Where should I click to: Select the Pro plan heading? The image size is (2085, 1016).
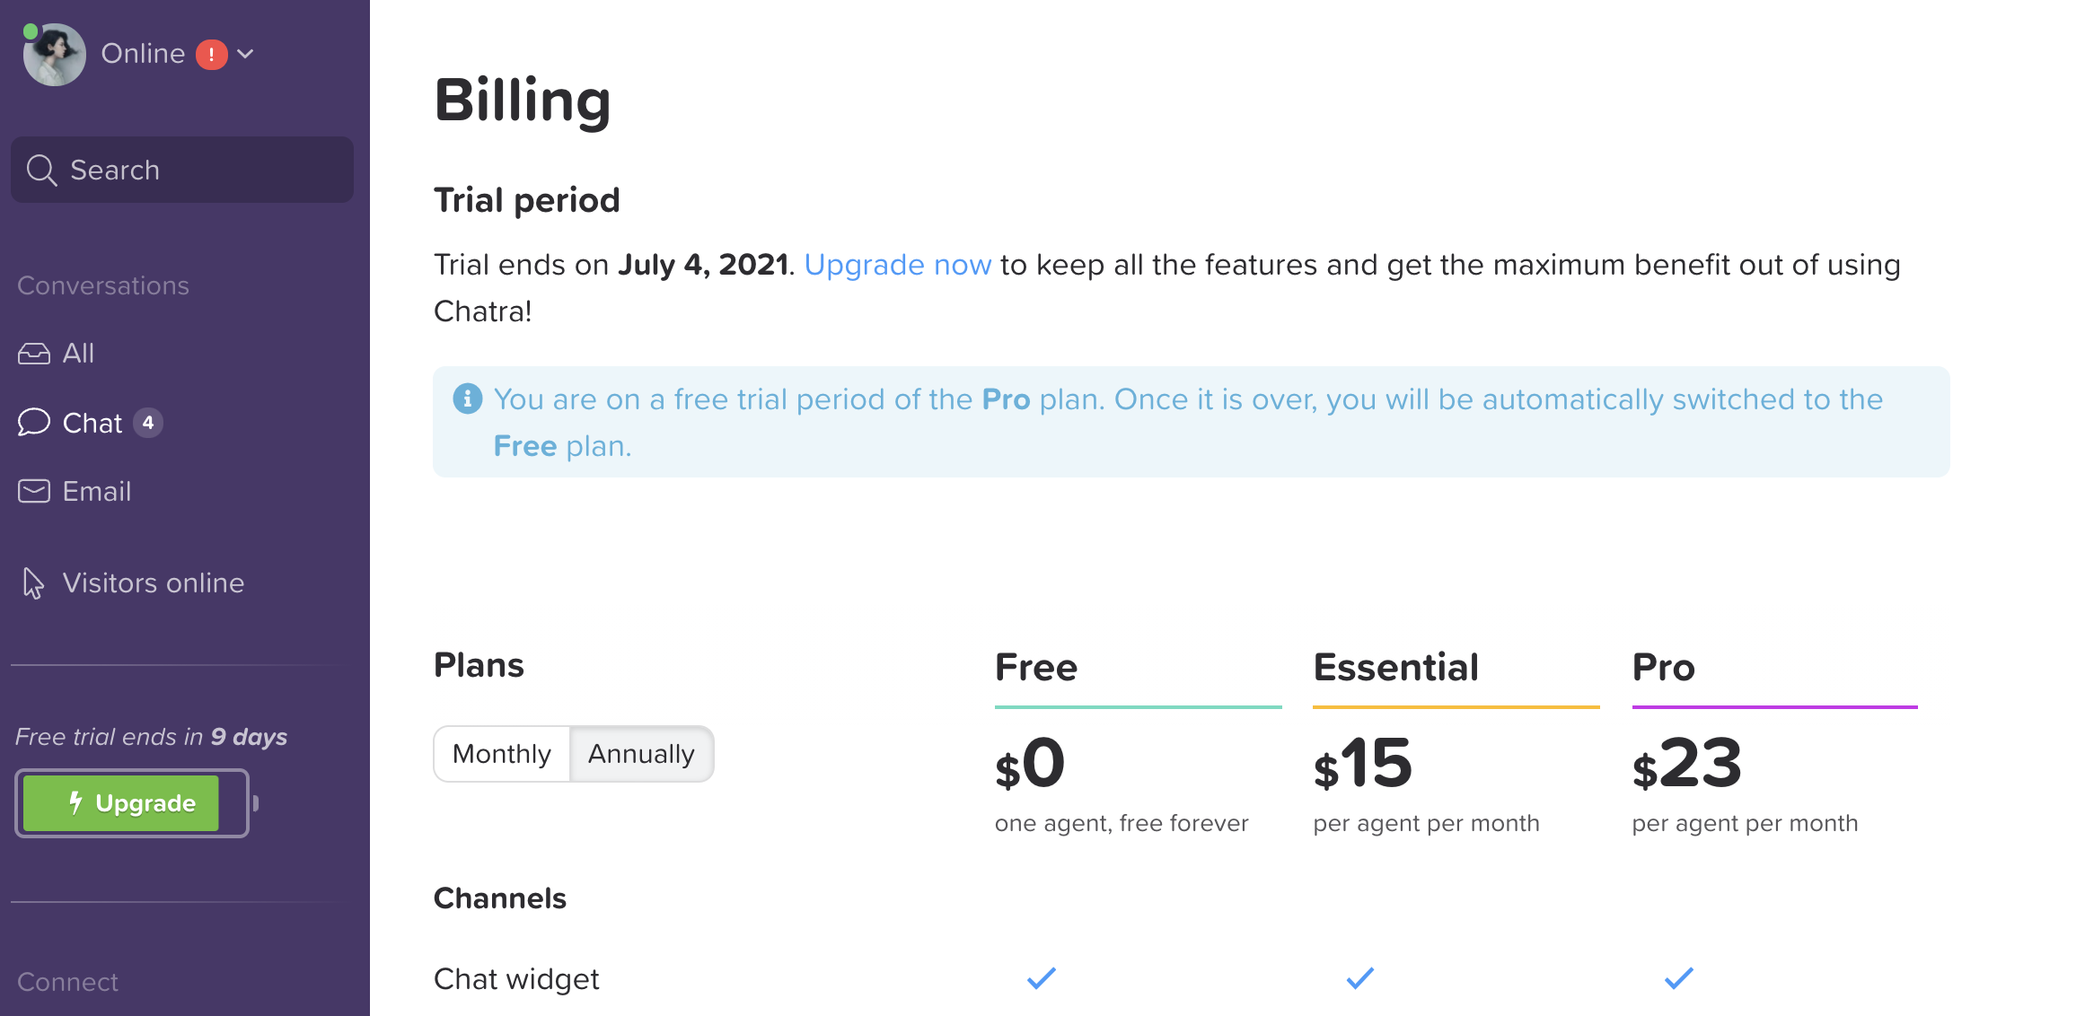[x=1663, y=667]
